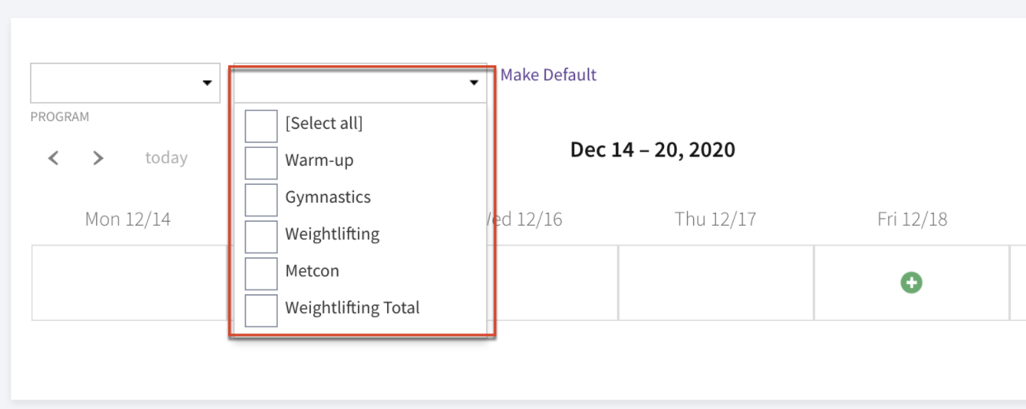Go to previous week with left chevron
1026x409 pixels.
pyautogui.click(x=54, y=158)
